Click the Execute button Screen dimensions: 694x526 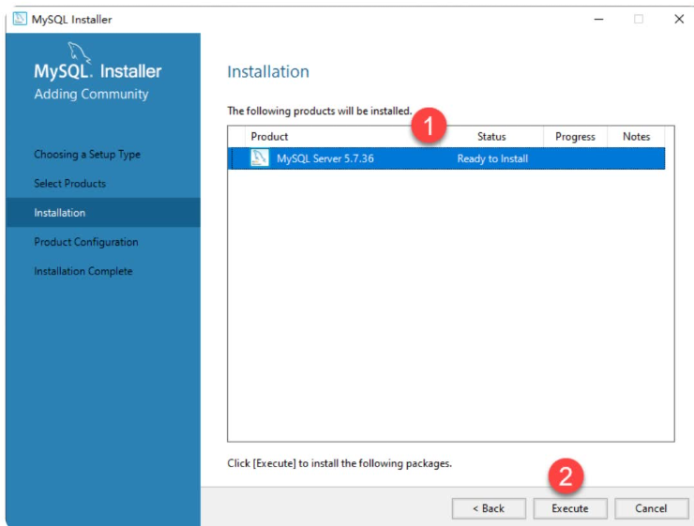coord(570,508)
